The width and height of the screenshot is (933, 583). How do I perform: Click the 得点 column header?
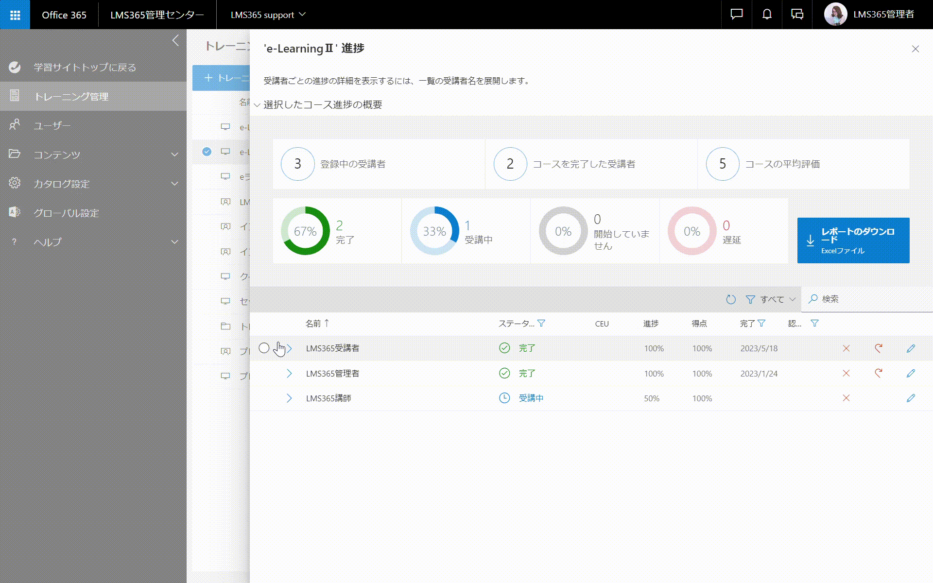[699, 324]
